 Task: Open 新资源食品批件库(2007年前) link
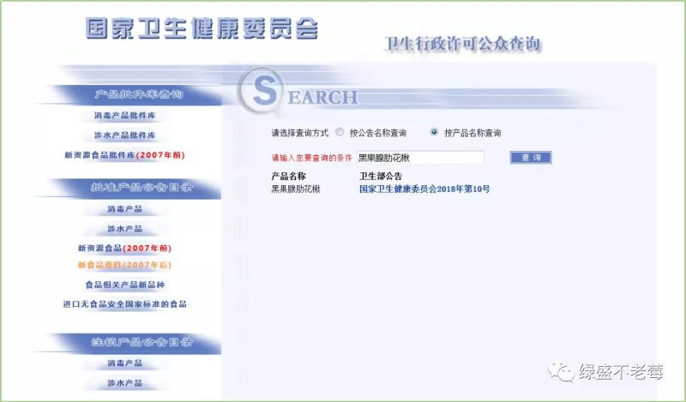(124, 155)
